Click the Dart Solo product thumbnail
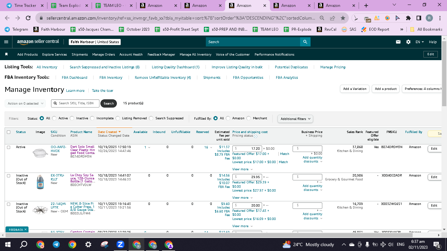Image resolution: width=447 pixels, height=251 pixels. 40,153
